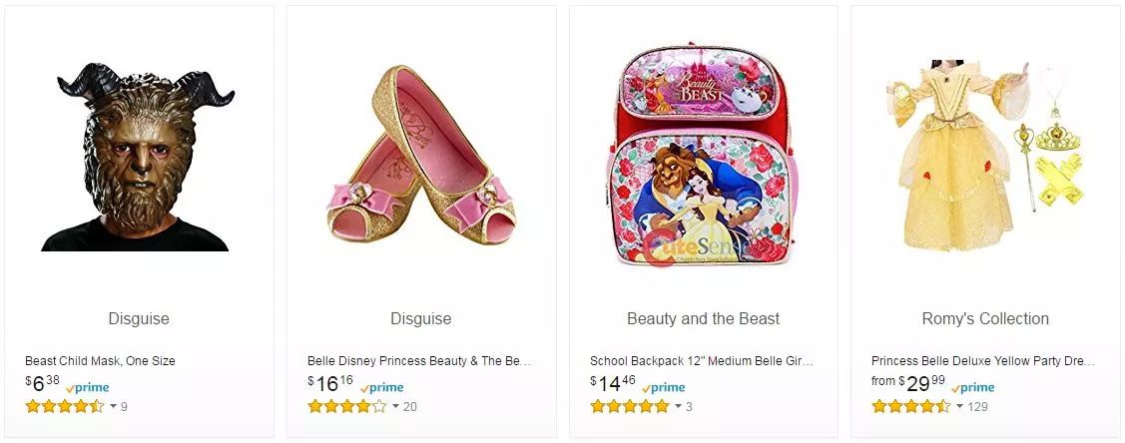Open Princess Belle Deluxe Yellow Party Dress link
The width and height of the screenshot is (1125, 443).
[983, 361]
